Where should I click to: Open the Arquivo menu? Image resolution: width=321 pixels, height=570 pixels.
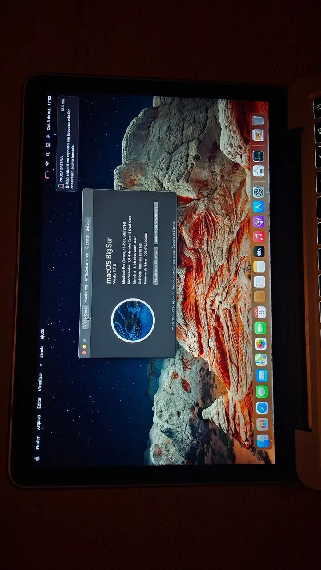click(38, 423)
